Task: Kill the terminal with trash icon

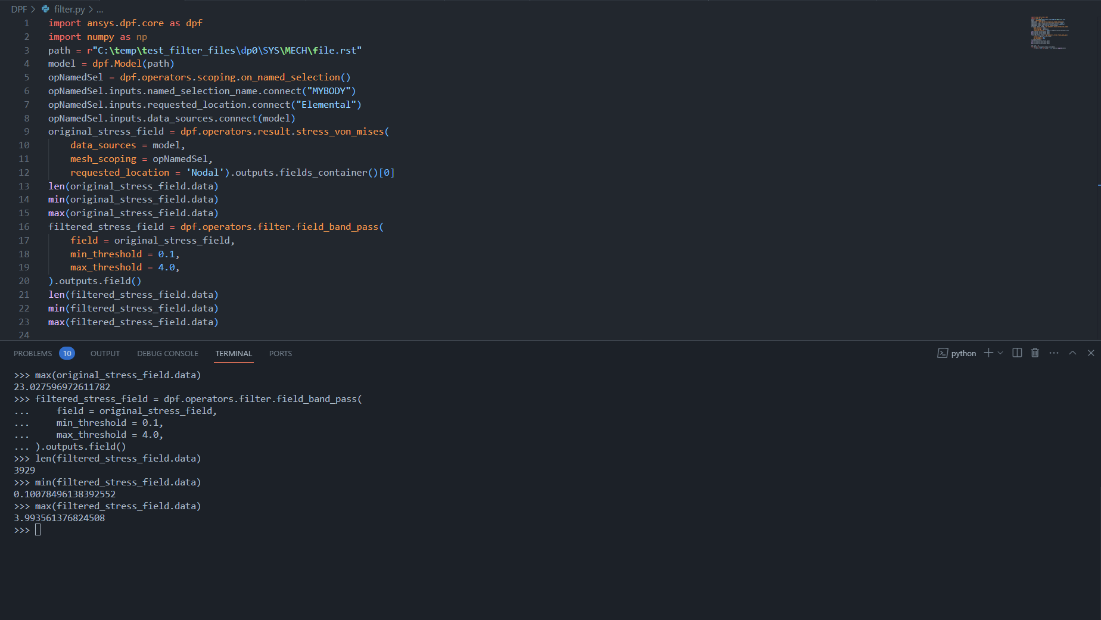Action: pos(1035,353)
